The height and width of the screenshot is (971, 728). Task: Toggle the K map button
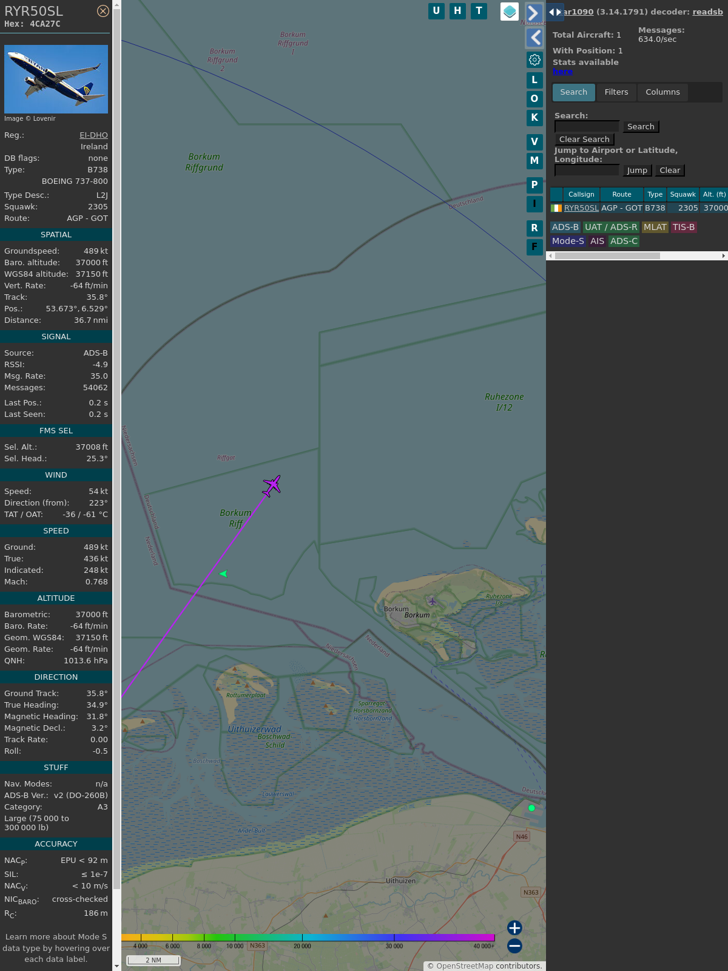coord(534,118)
